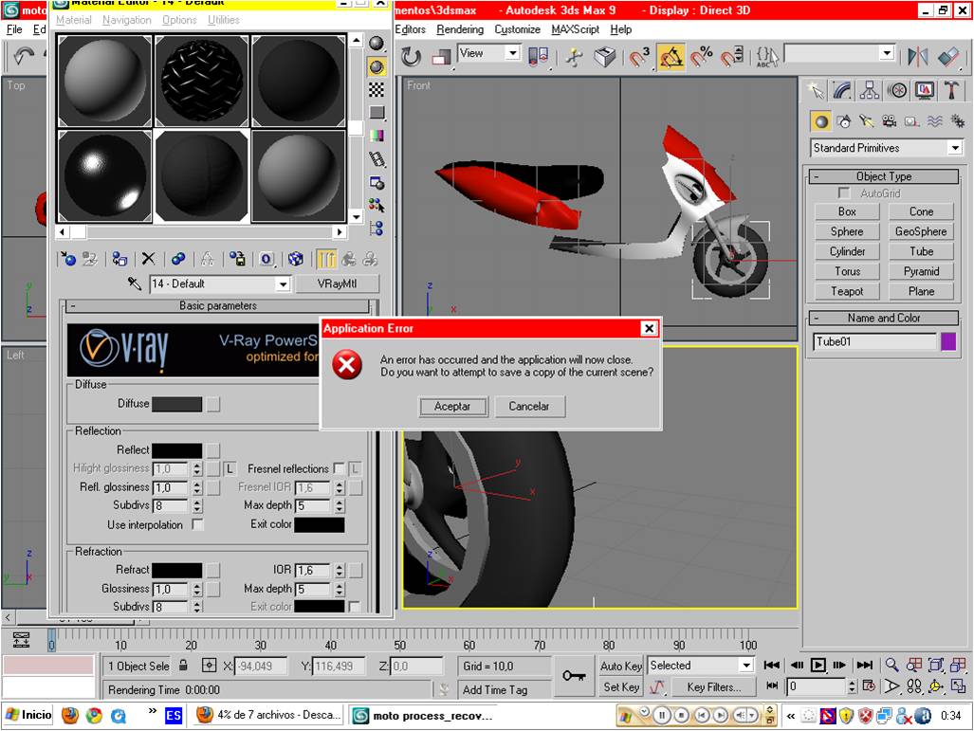974x731 pixels.
Task: Toggle the Angle Snap tool
Action: click(671, 57)
